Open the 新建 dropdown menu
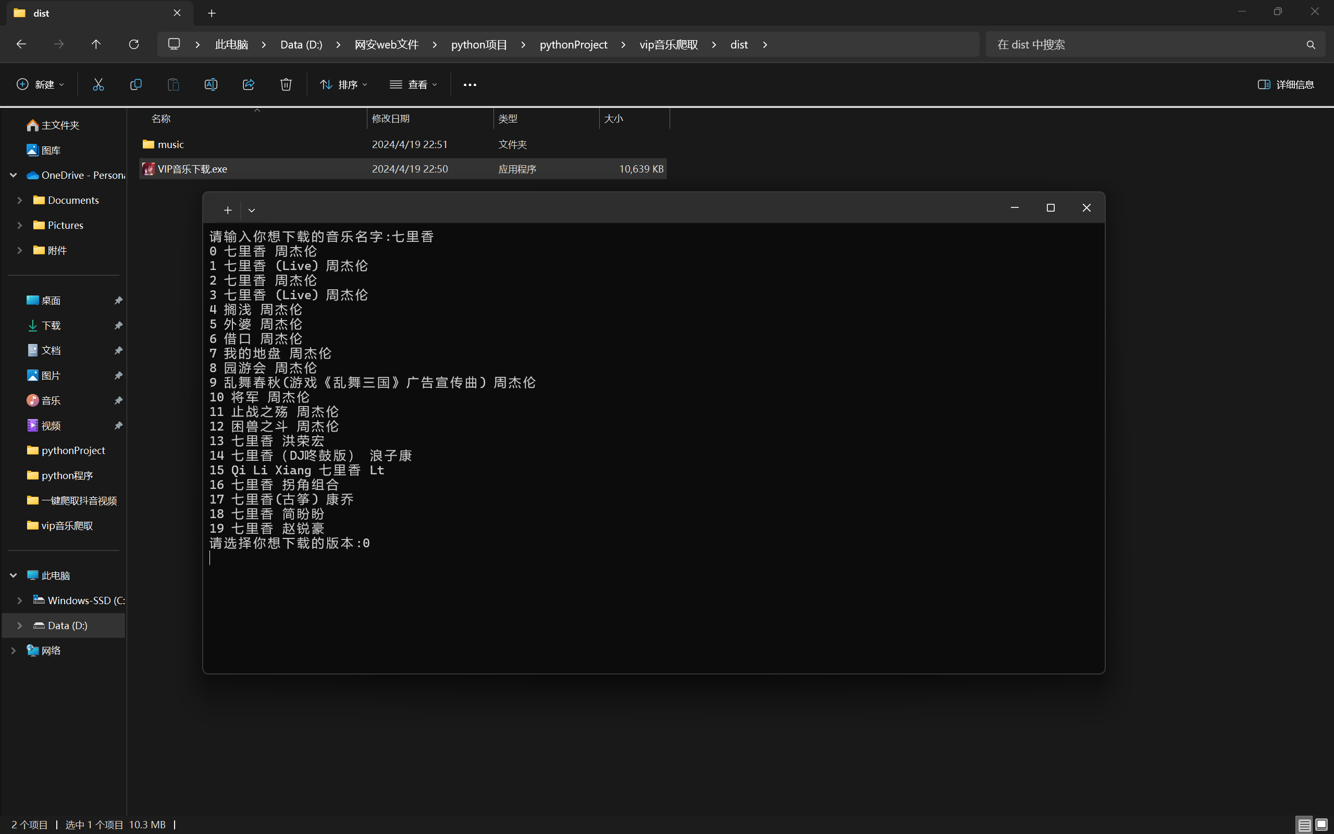 coord(40,84)
